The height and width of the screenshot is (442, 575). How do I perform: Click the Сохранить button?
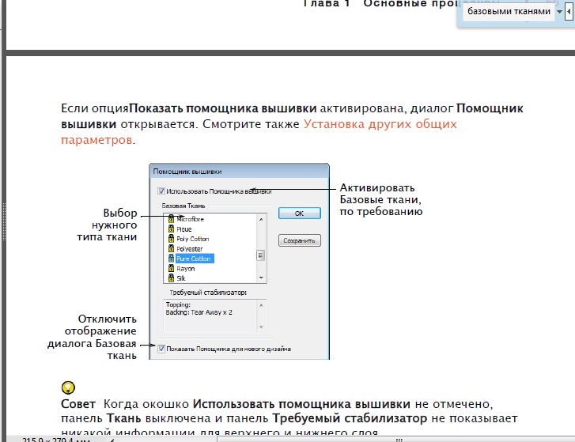click(299, 240)
